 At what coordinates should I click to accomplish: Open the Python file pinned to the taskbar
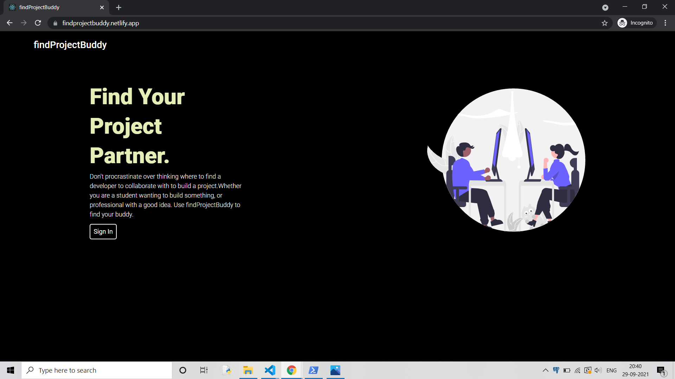click(x=226, y=370)
